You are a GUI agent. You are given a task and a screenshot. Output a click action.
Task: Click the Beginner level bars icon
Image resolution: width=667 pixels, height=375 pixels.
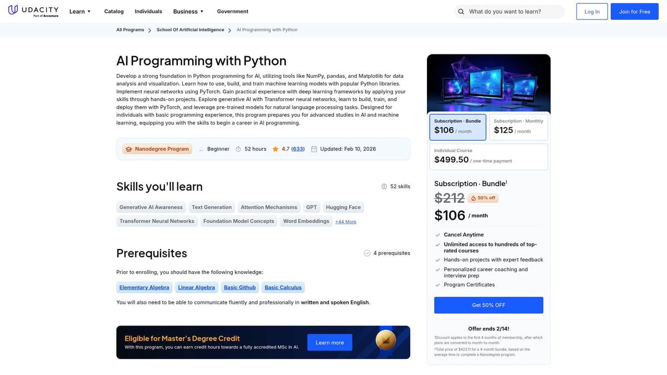[x=201, y=149]
